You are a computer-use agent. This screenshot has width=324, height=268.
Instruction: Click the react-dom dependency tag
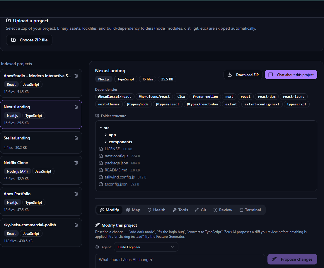(267, 97)
